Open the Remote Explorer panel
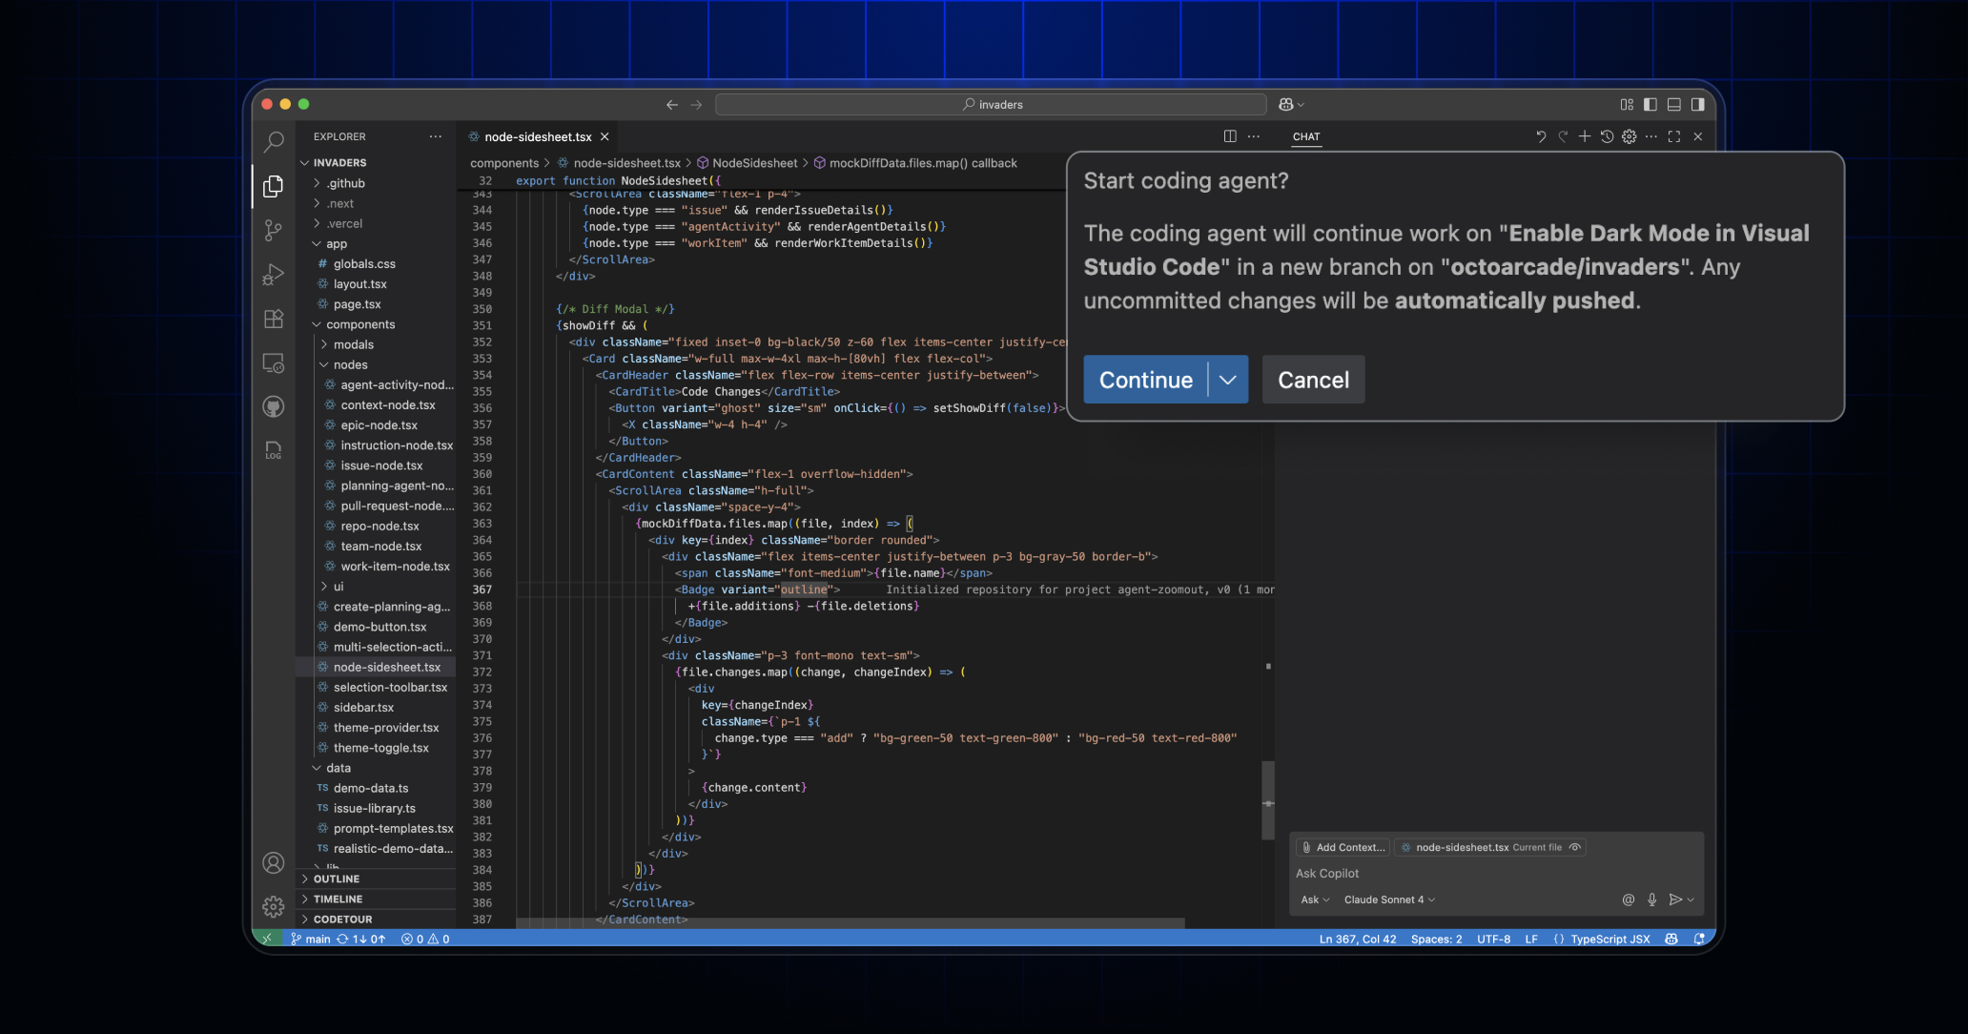Viewport: 1968px width, 1034px height. tap(274, 363)
